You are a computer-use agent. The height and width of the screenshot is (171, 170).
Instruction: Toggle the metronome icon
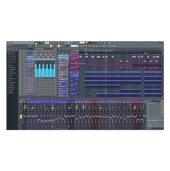(x=51, y=43)
